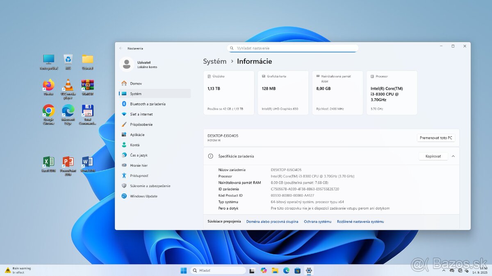Click the Vyhľadať nastavenie search field
The height and width of the screenshot is (276, 492).
click(x=293, y=48)
